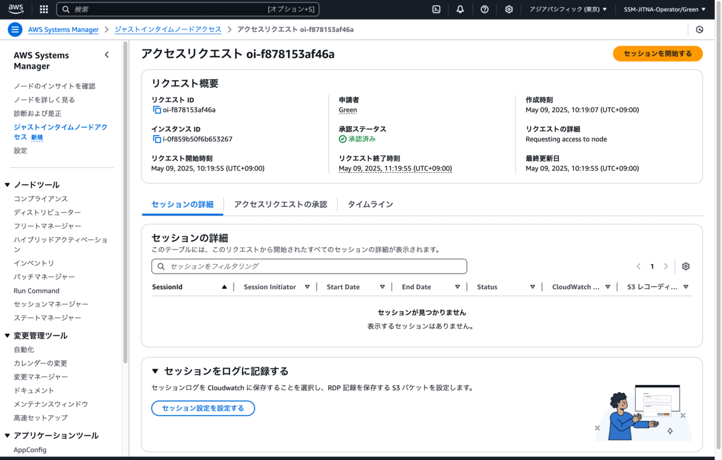Open ディストリビューター in the sidebar
Image resolution: width=722 pixels, height=460 pixels.
pyautogui.click(x=48, y=212)
